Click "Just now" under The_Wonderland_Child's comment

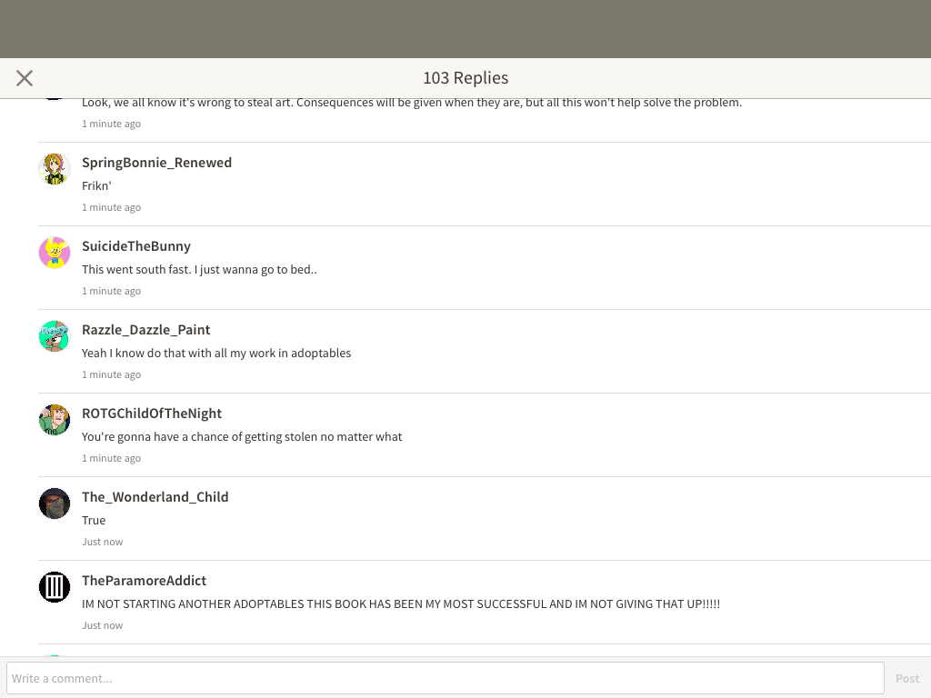pos(102,542)
